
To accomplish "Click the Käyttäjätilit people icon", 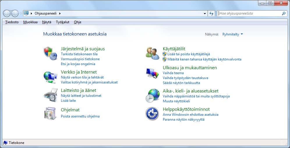I will click(152, 54).
